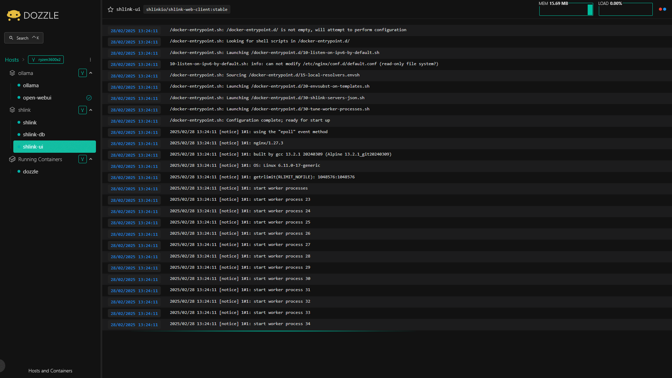Click the ollama stack layers icon
Viewport: 672px width, 378px height.
pyautogui.click(x=12, y=73)
